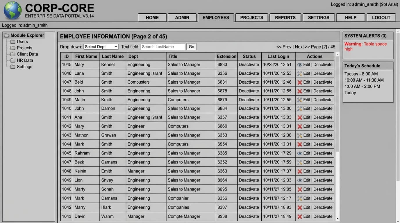Open the Select Dept drop-down
Image resolution: width=400 pixels, height=223 pixels.
tap(101, 47)
